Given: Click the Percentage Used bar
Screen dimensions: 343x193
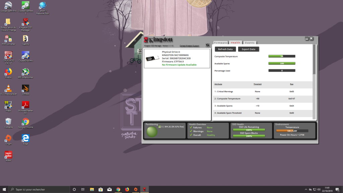Looking at the screenshot, I should click(x=282, y=70).
